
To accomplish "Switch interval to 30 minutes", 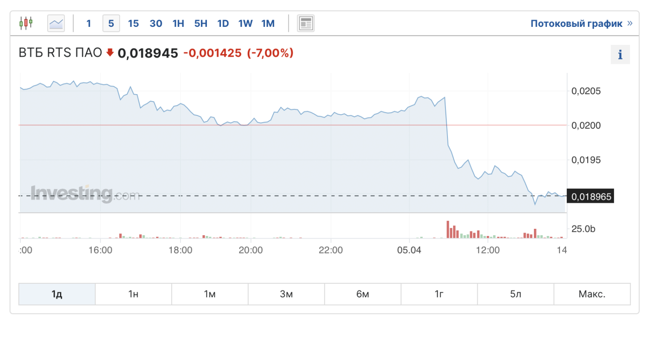I will point(156,23).
